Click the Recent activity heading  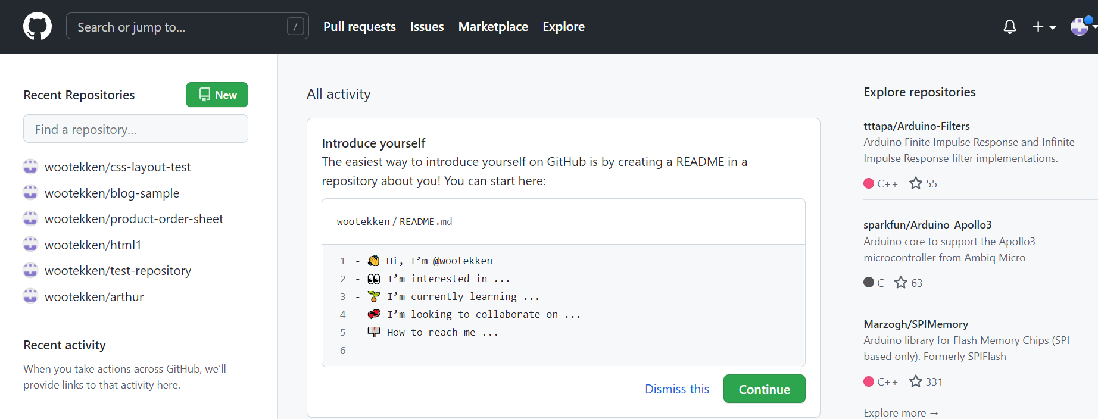pyautogui.click(x=64, y=345)
